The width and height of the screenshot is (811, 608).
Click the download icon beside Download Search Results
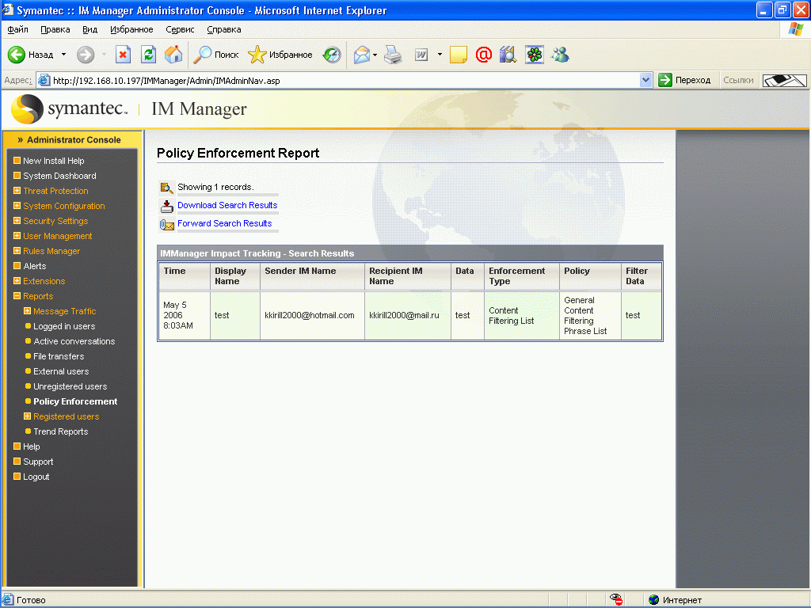(x=166, y=207)
